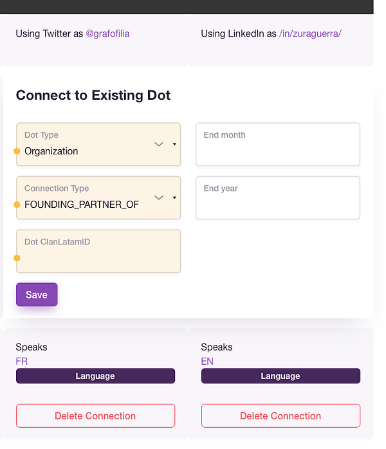This screenshot has height=449, width=386.
Task: Click the orange required dot on Dot Type
Action: point(17,151)
